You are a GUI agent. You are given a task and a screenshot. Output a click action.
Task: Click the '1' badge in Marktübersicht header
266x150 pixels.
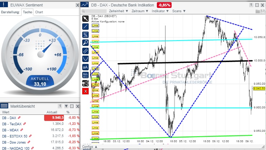pos(60,106)
